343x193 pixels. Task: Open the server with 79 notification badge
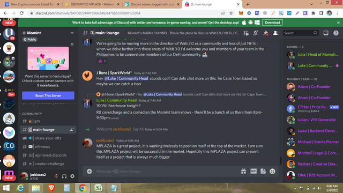click(9, 34)
